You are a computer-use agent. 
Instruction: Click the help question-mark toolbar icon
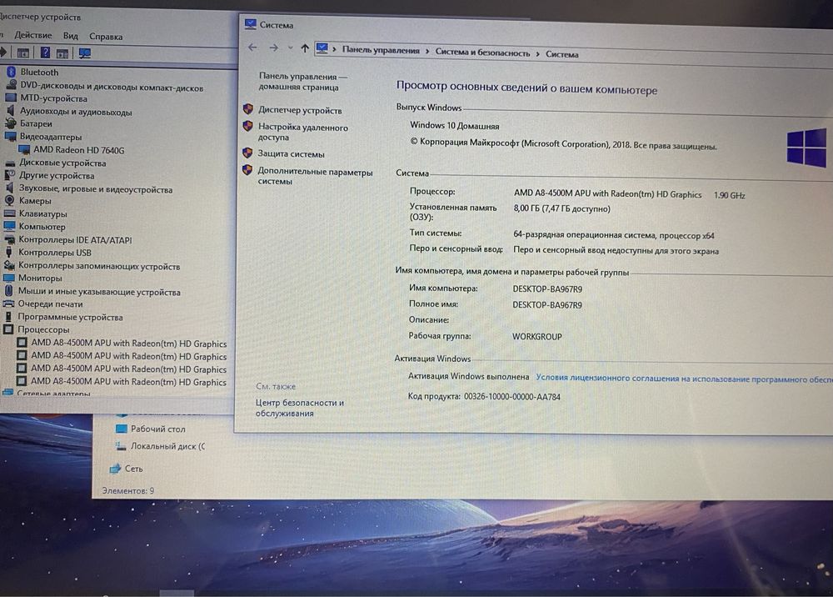[x=45, y=53]
